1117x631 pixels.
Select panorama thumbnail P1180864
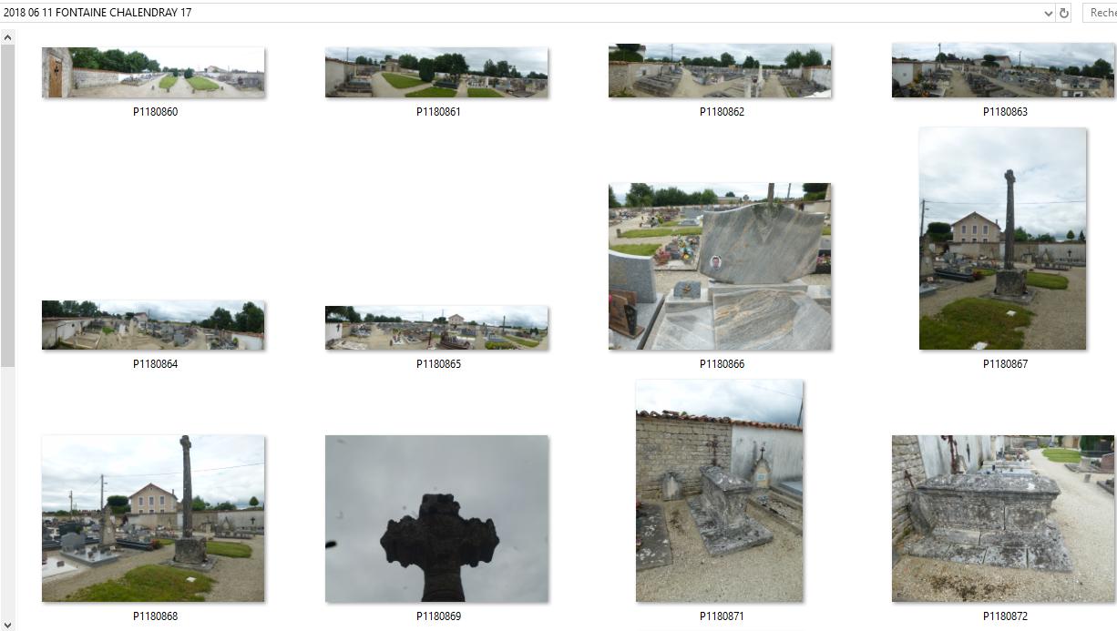point(153,325)
